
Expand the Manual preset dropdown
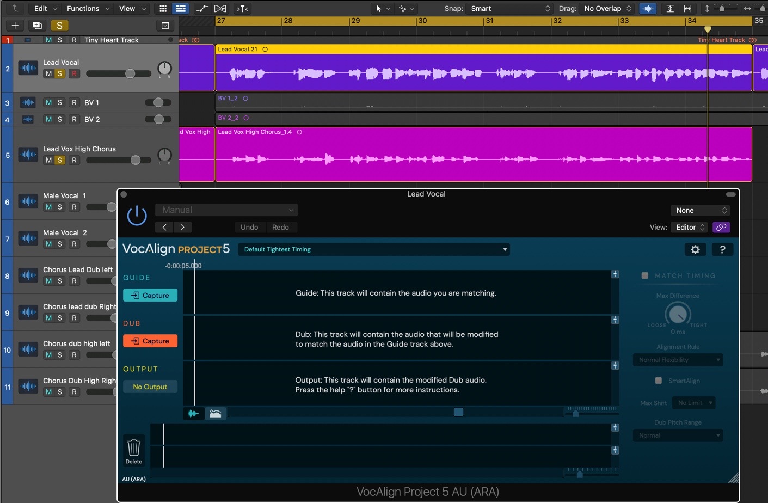[x=226, y=210]
